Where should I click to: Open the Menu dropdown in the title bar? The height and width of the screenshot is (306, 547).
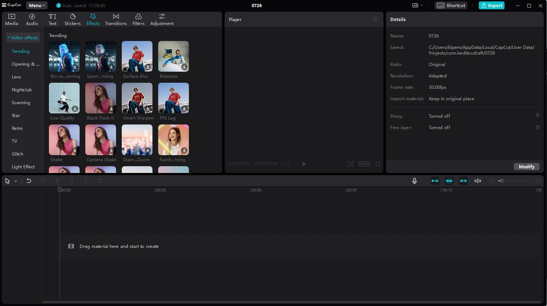pos(36,5)
